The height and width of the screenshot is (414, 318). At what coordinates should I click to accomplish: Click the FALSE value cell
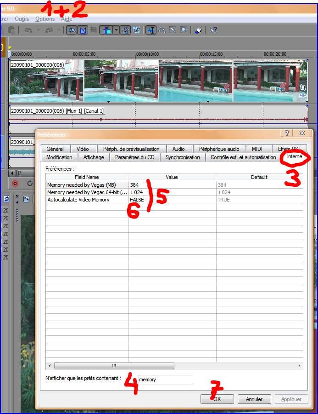click(172, 200)
